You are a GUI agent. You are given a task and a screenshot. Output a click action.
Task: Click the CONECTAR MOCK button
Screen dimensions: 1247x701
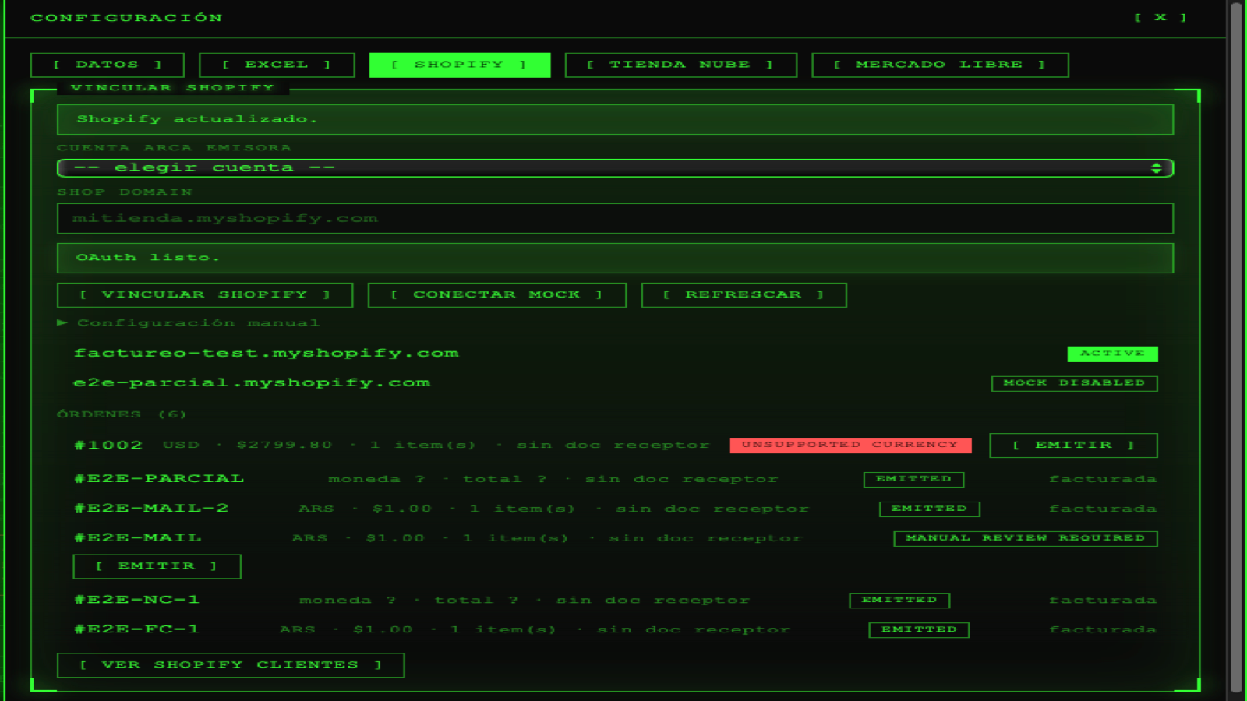pyautogui.click(x=496, y=294)
